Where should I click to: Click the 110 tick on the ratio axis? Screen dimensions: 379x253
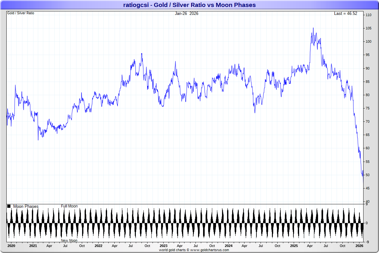[368, 15]
